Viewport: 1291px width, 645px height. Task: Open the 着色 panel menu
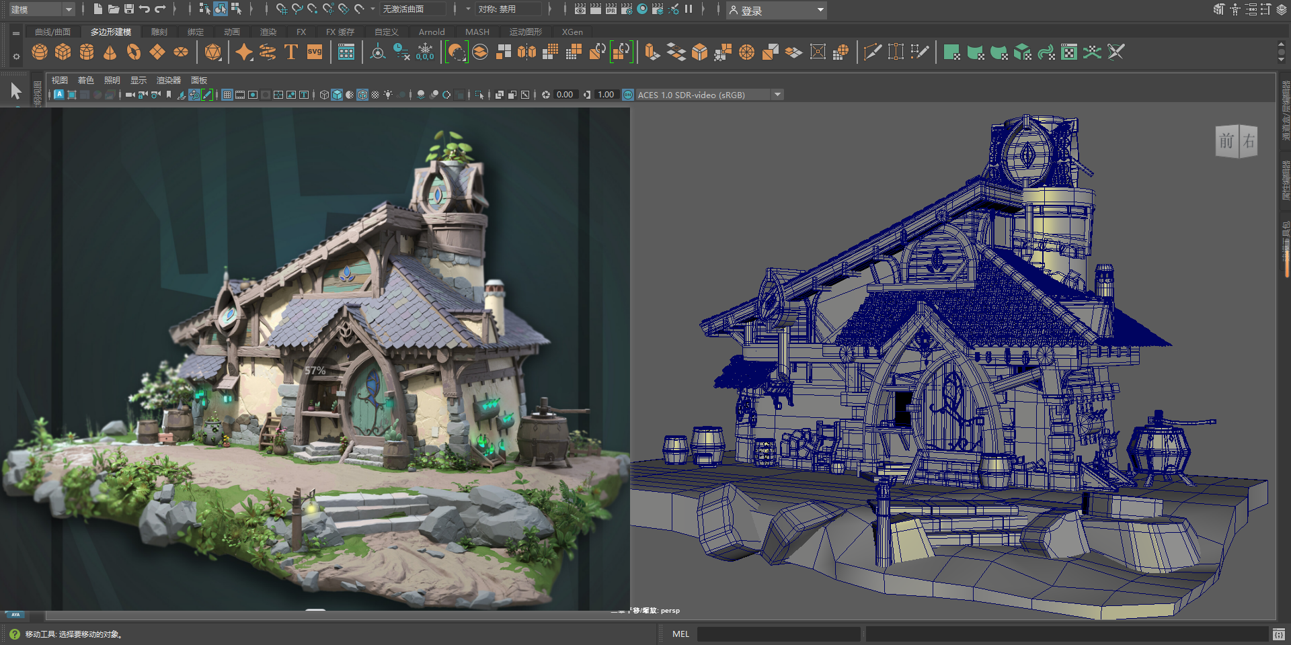pos(85,80)
